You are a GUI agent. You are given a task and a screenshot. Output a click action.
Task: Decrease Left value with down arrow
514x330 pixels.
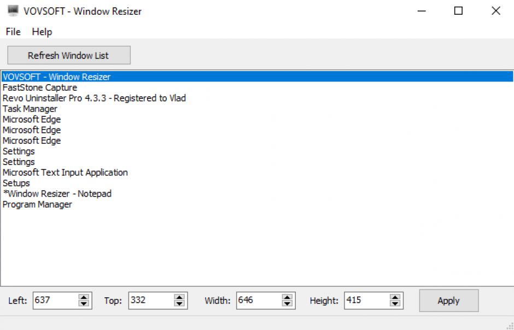click(84, 303)
